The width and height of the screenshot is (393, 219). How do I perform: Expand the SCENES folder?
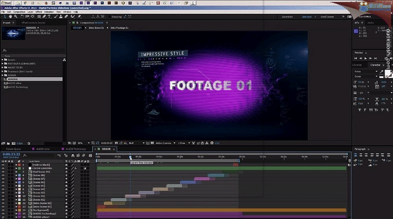point(2,75)
